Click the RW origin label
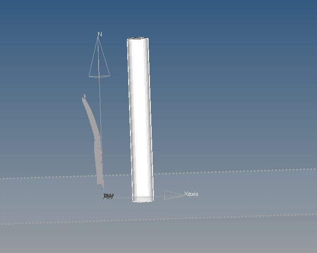The width and height of the screenshot is (317, 253). tap(108, 196)
